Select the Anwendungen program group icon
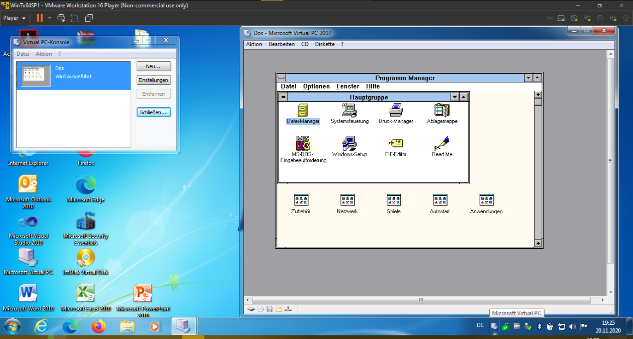The width and height of the screenshot is (633, 339). point(486,200)
